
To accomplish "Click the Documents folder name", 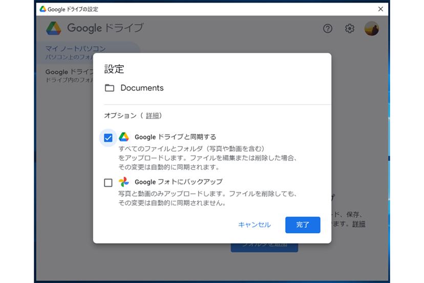I will click(142, 88).
